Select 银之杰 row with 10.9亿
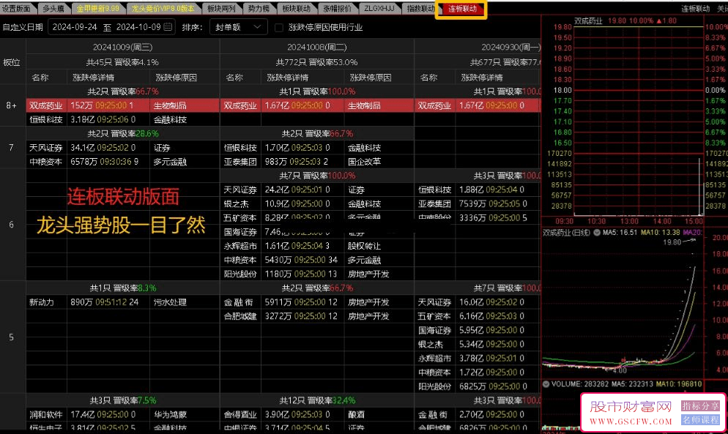 click(317, 203)
